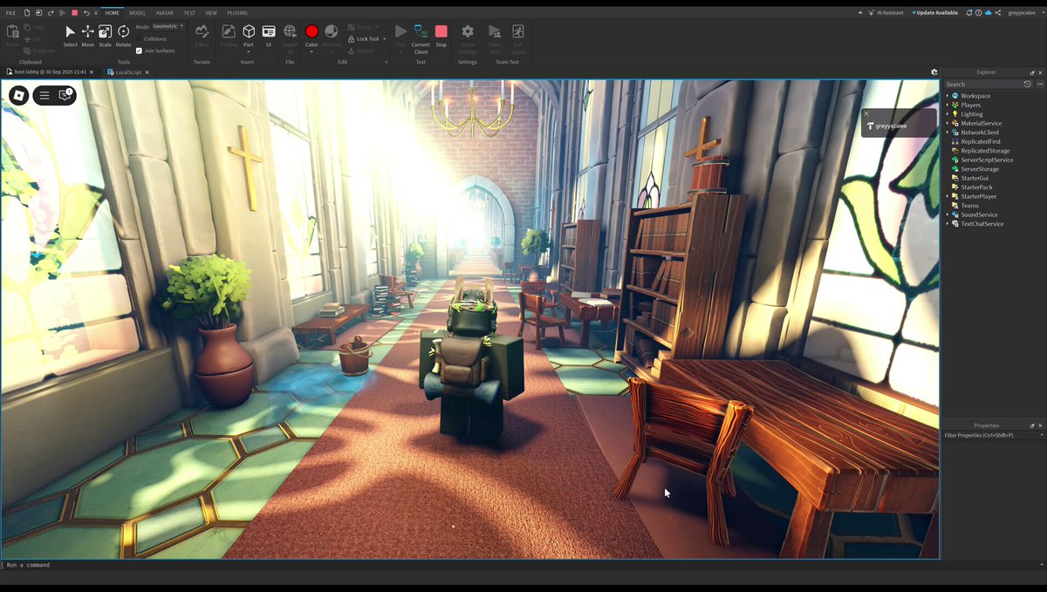Open the FILE menu
1047x592 pixels.
pos(11,13)
